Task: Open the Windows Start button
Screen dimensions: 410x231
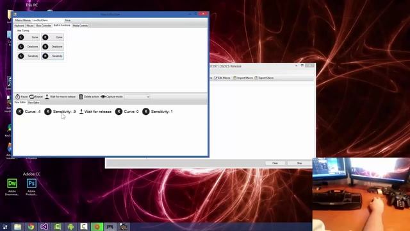Action: click(x=5, y=227)
